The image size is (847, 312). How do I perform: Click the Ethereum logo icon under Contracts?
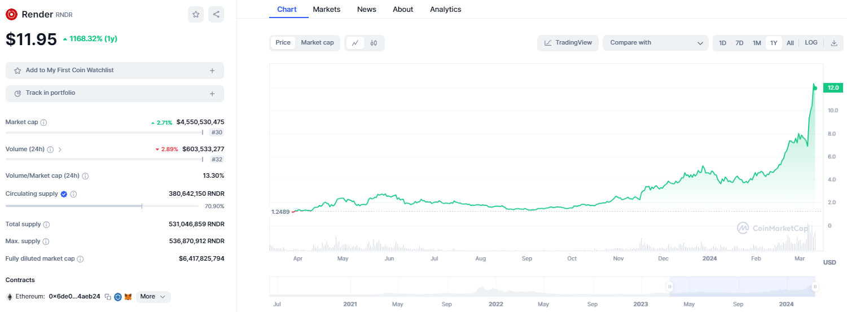[x=9, y=297]
